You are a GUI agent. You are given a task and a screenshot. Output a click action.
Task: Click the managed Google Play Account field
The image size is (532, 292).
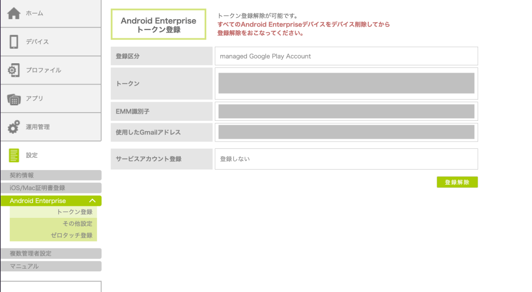[x=346, y=56]
